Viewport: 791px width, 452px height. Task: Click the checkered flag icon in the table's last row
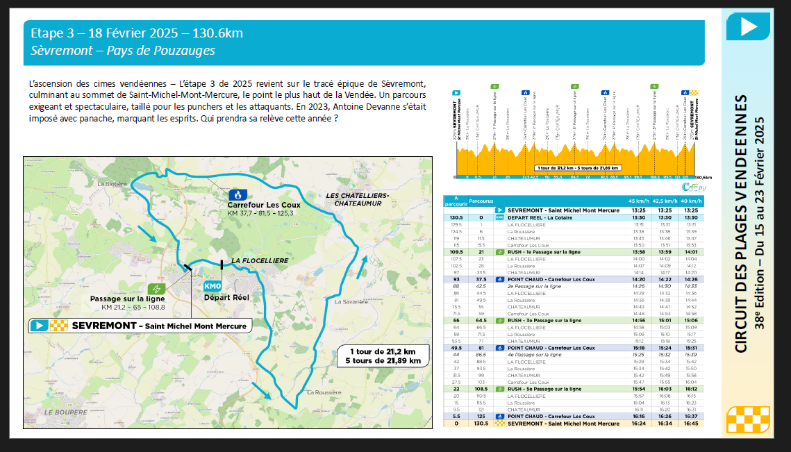tap(499, 424)
